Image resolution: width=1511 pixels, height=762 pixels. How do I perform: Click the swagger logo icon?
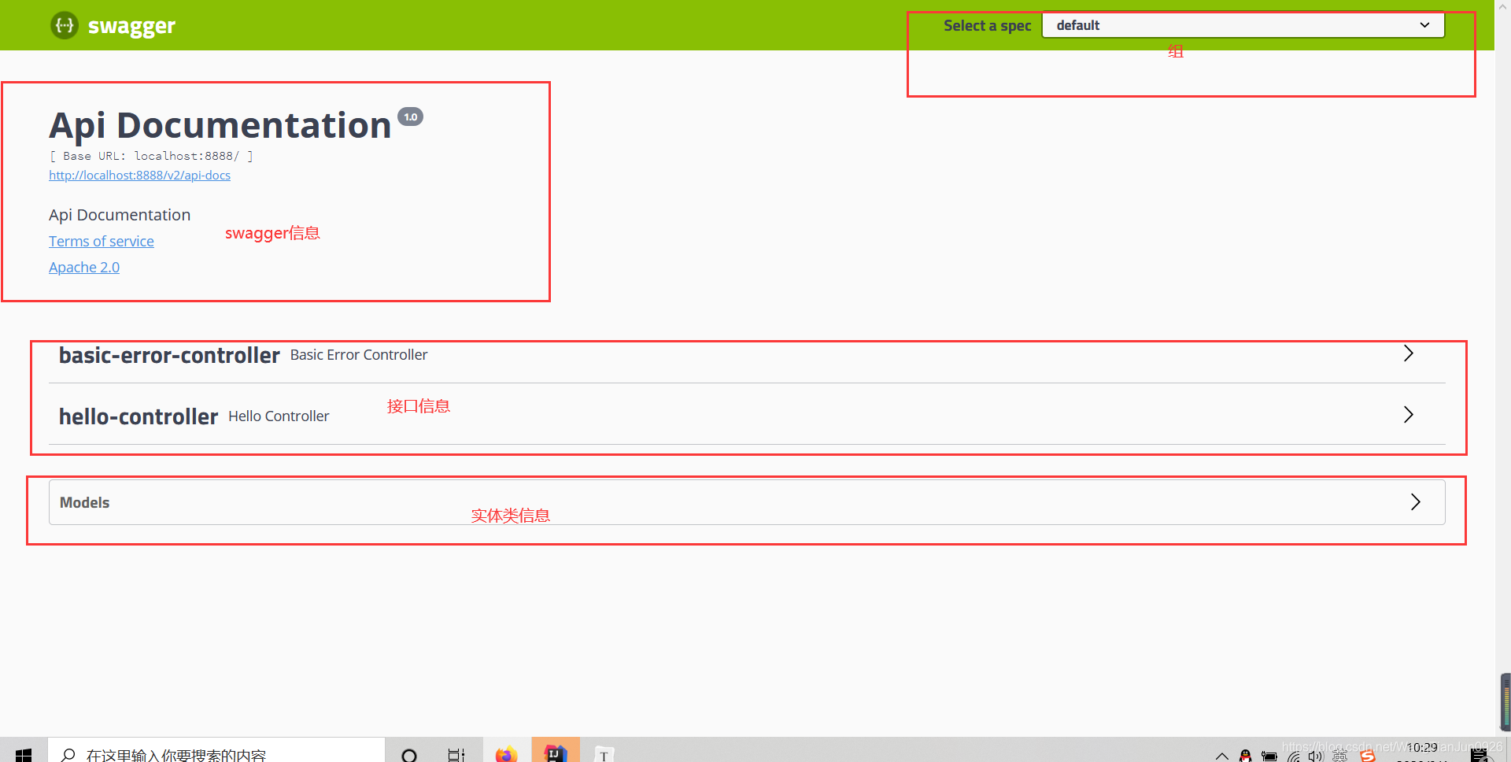point(65,25)
